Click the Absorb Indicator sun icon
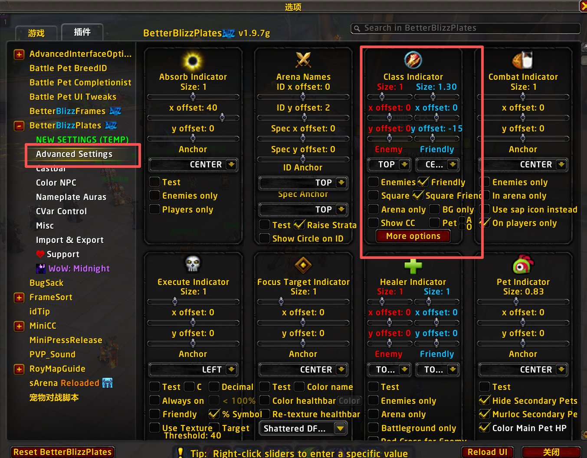This screenshot has width=587, height=458. point(193,61)
